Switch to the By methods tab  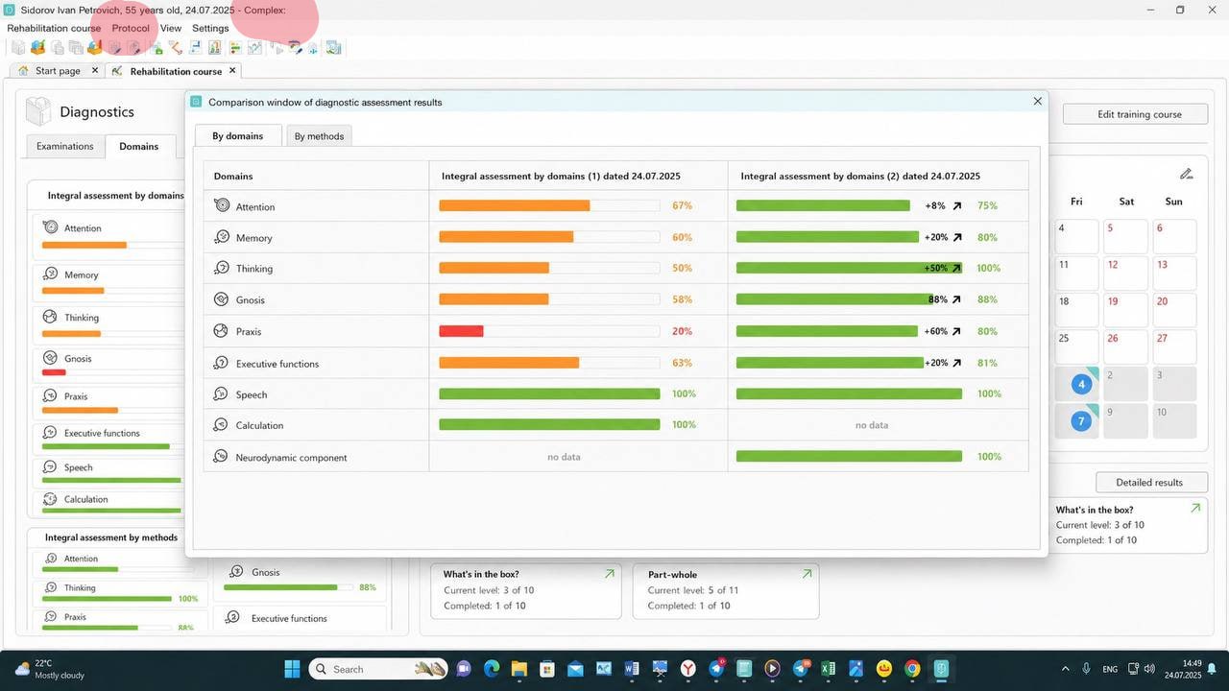coord(319,136)
